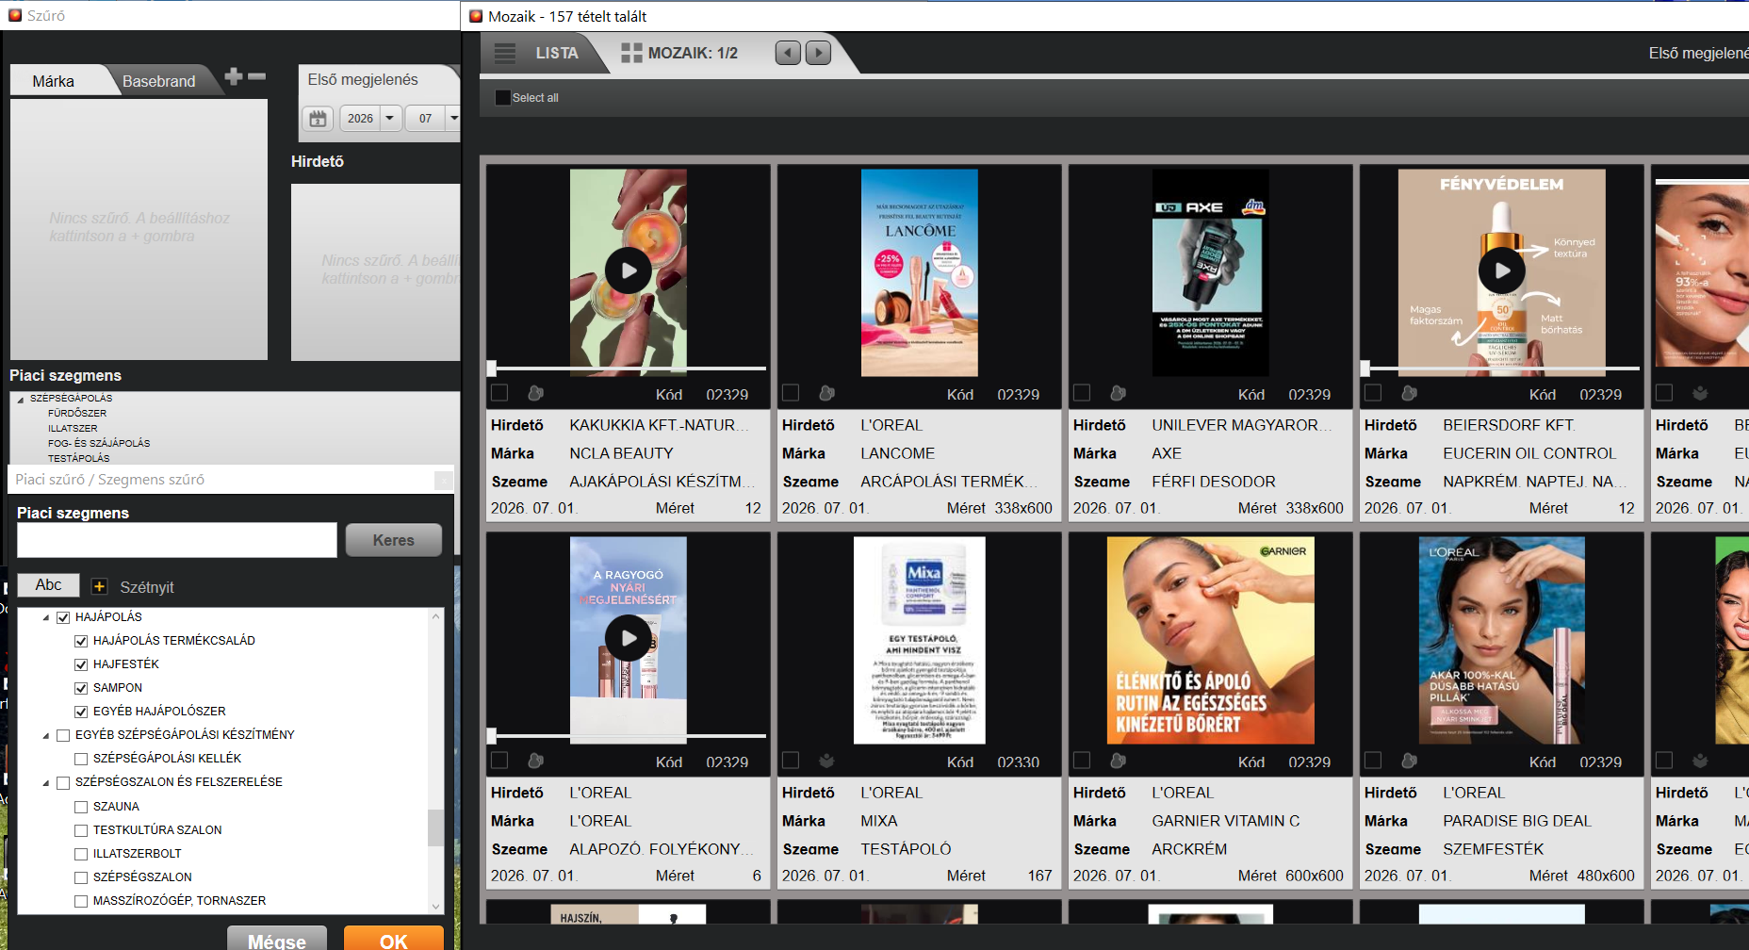This screenshot has width=1749, height=950.
Task: Check SZÉPSÉGÁPOLÁSI KELLÉK checkbox
Action: pyautogui.click(x=81, y=759)
